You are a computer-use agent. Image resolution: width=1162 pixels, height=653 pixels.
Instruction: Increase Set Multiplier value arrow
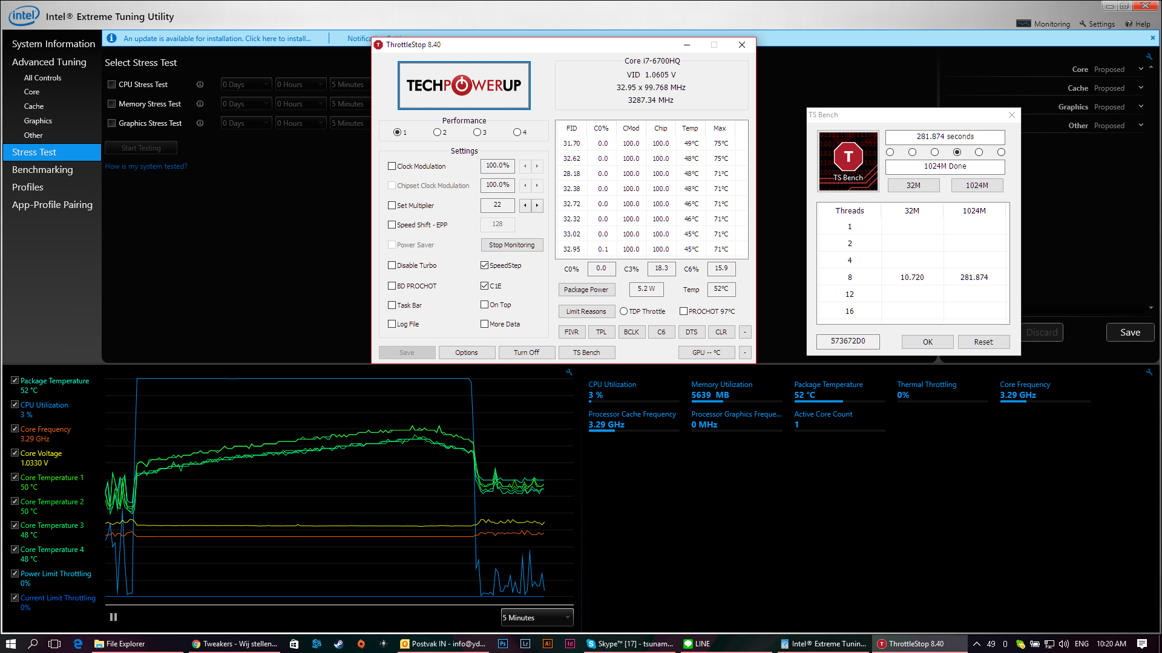[x=537, y=206]
